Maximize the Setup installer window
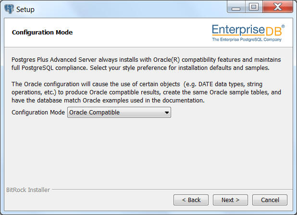The width and height of the screenshot is (297, 215). click(x=254, y=7)
